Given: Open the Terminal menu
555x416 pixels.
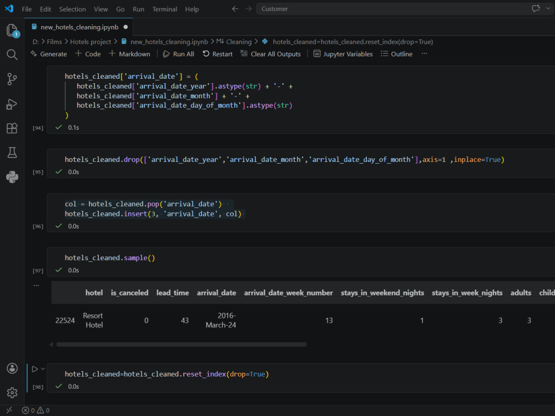Looking at the screenshot, I should click(x=165, y=9).
